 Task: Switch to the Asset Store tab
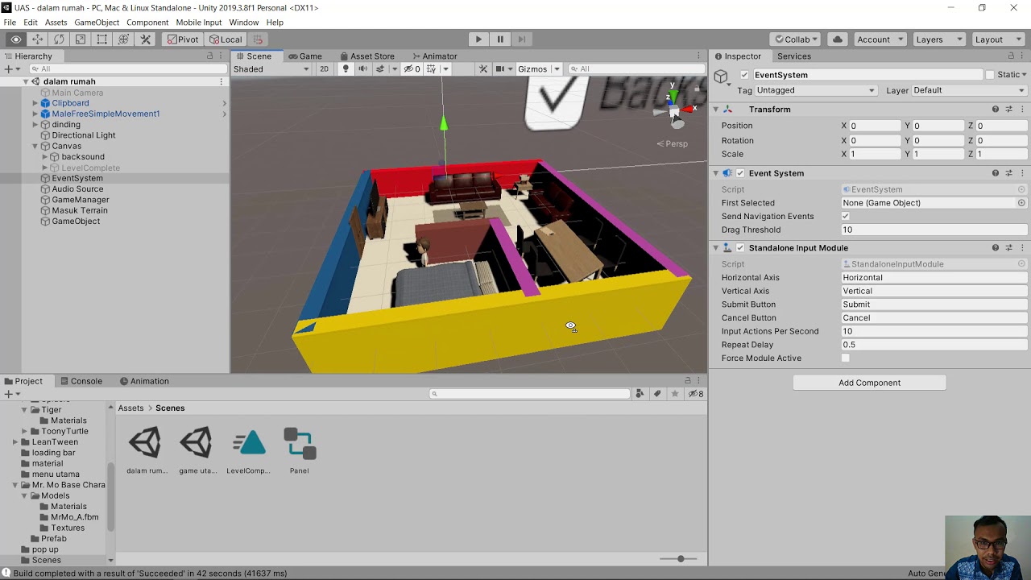click(366, 56)
